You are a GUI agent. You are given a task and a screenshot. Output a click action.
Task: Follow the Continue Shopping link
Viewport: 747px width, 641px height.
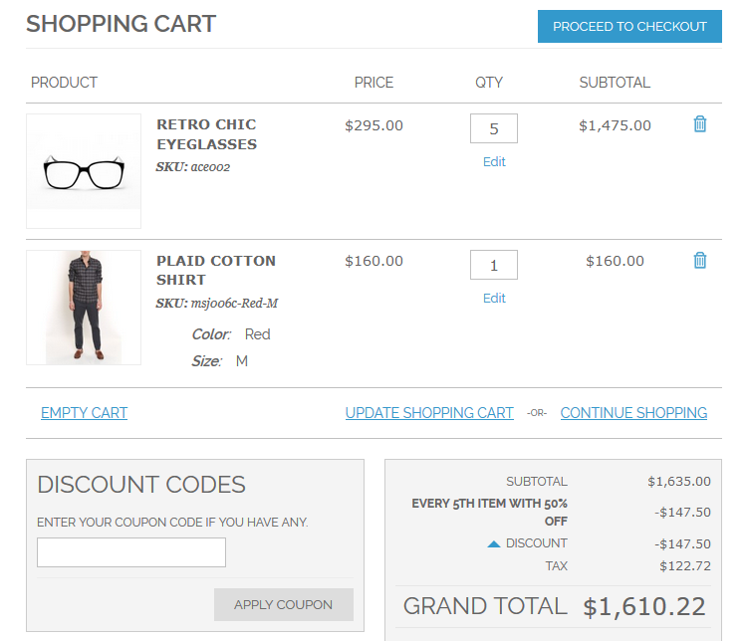633,413
